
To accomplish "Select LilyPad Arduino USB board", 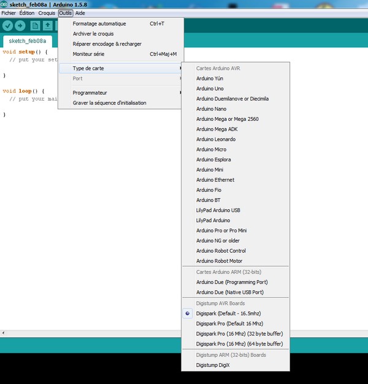I will pos(236,210).
